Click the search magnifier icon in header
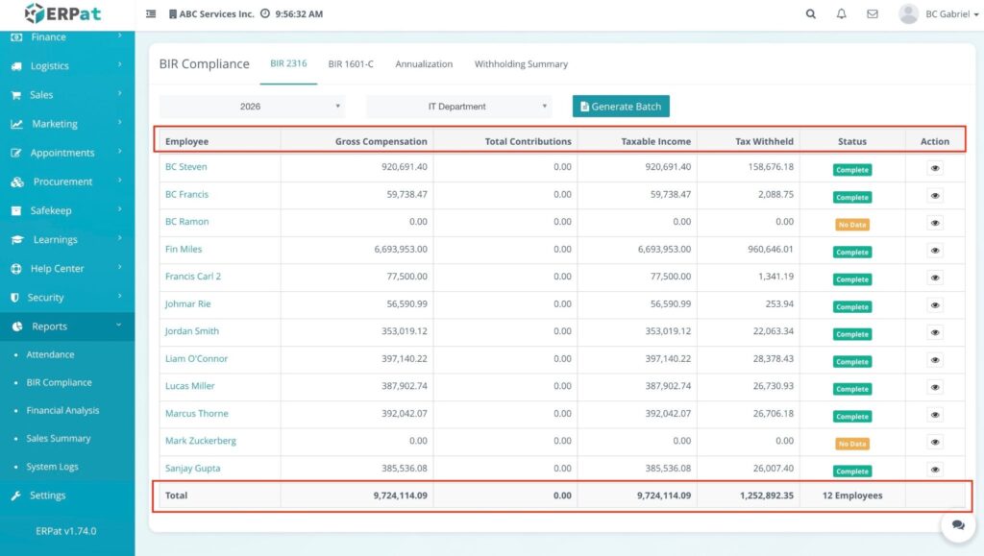This screenshot has height=556, width=984. coord(811,14)
